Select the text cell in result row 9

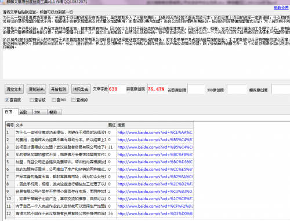(x=61, y=191)
